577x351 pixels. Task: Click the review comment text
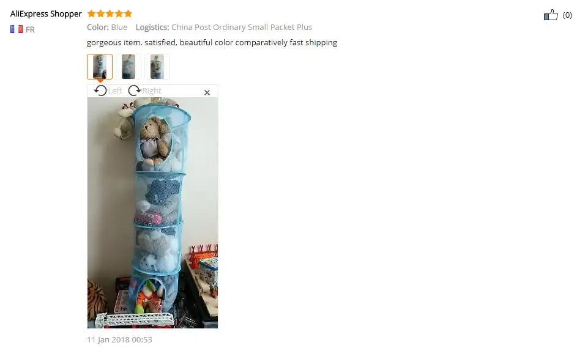click(212, 42)
